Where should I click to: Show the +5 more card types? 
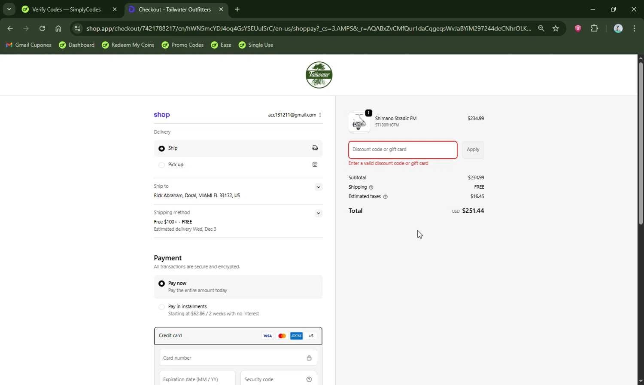[x=311, y=336]
